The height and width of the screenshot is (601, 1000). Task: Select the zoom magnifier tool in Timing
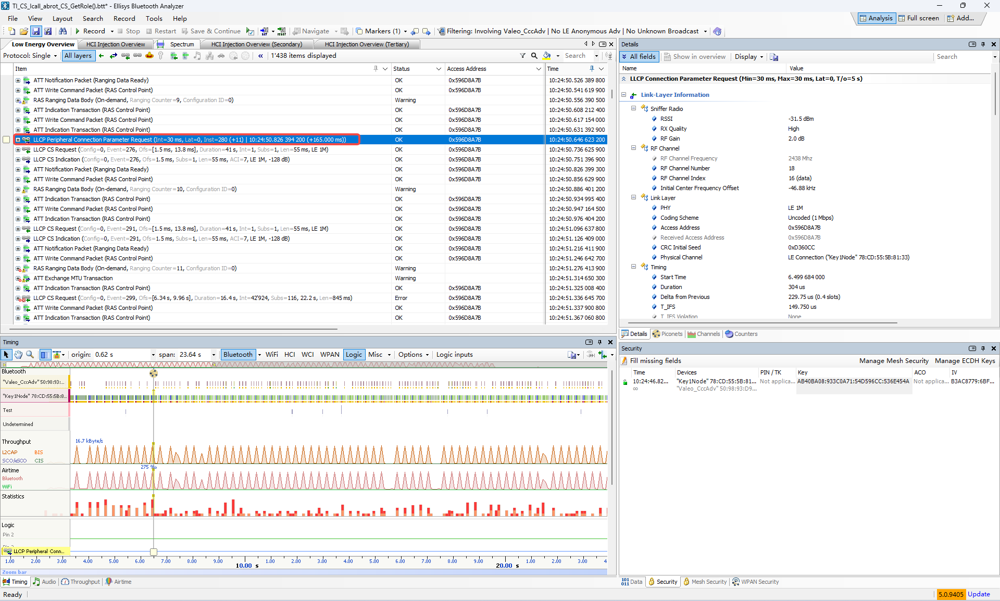click(30, 355)
